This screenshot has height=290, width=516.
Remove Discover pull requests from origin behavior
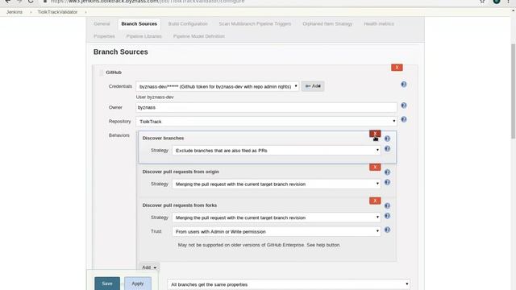click(x=375, y=167)
